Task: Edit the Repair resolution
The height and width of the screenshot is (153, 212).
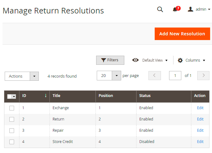Action: 200,130
